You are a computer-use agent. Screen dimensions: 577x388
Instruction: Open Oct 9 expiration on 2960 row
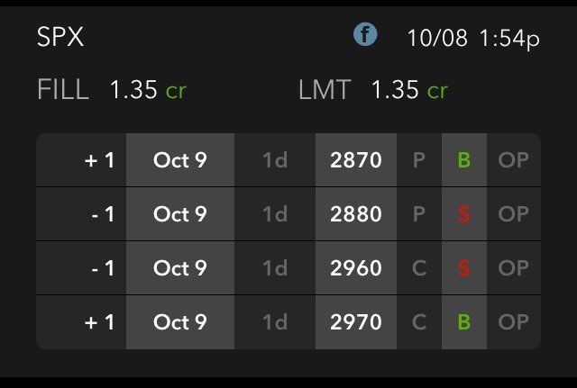click(x=180, y=267)
